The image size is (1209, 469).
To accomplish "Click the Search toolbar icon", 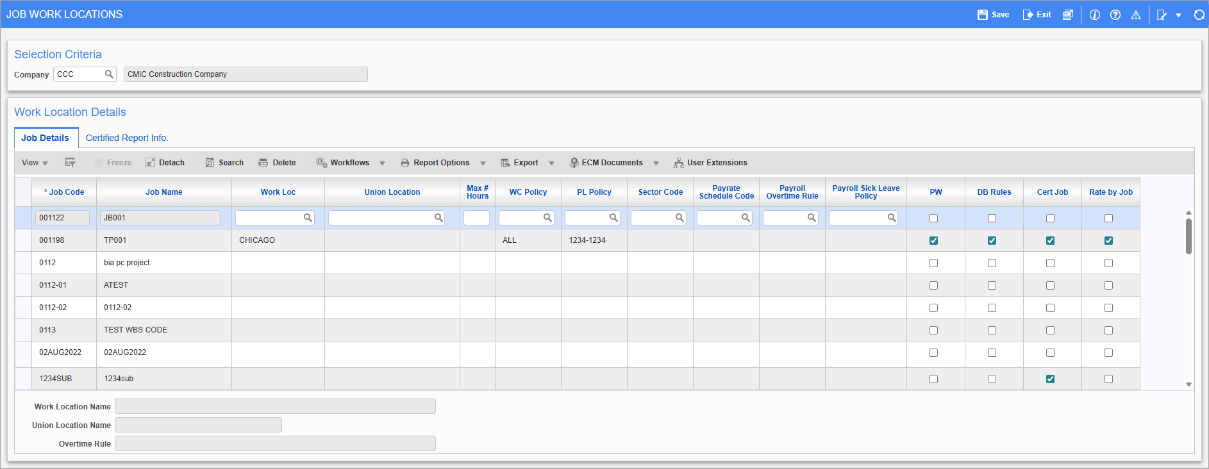I will (x=210, y=163).
